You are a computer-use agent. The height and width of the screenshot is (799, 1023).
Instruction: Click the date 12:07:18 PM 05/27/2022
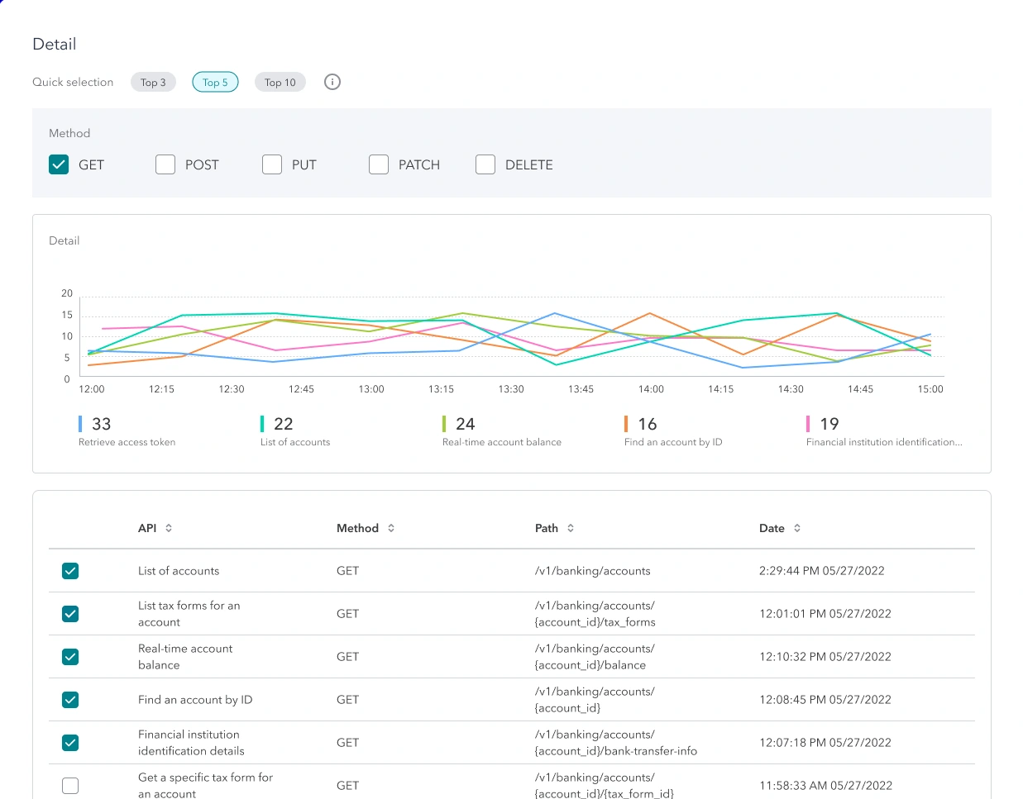point(825,743)
